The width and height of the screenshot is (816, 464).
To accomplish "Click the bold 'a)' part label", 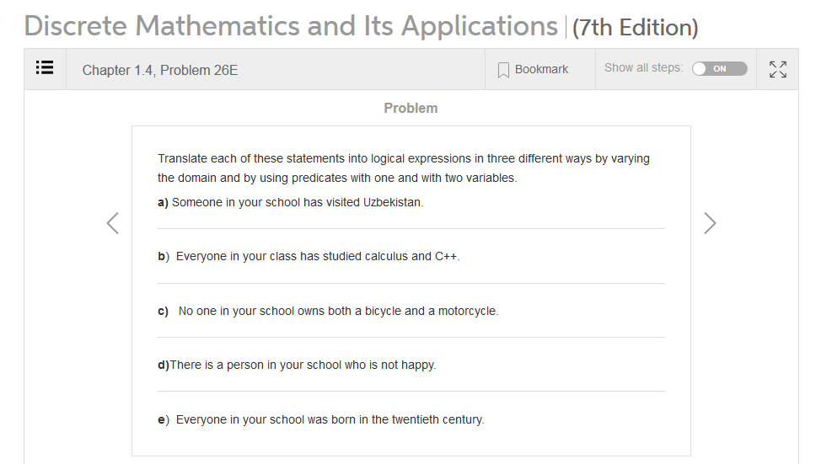I will [164, 202].
